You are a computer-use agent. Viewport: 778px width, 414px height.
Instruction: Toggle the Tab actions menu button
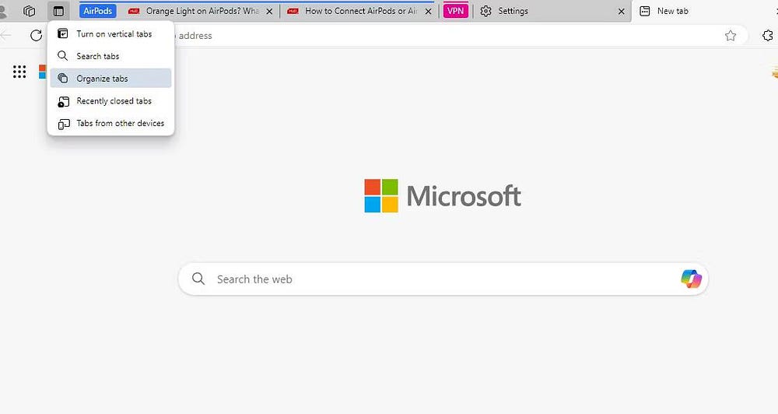tap(58, 11)
